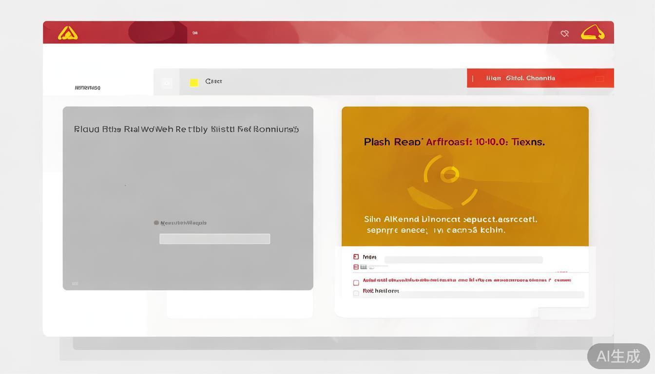Click the heart icon in top bar
This screenshot has height=374, width=655.
[x=564, y=34]
